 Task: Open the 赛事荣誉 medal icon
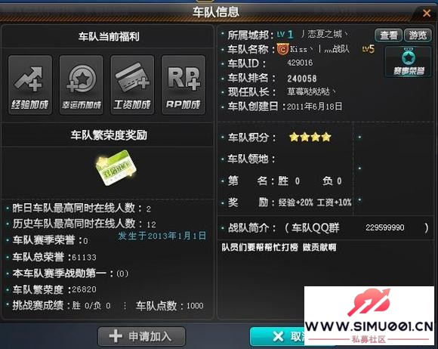click(408, 62)
